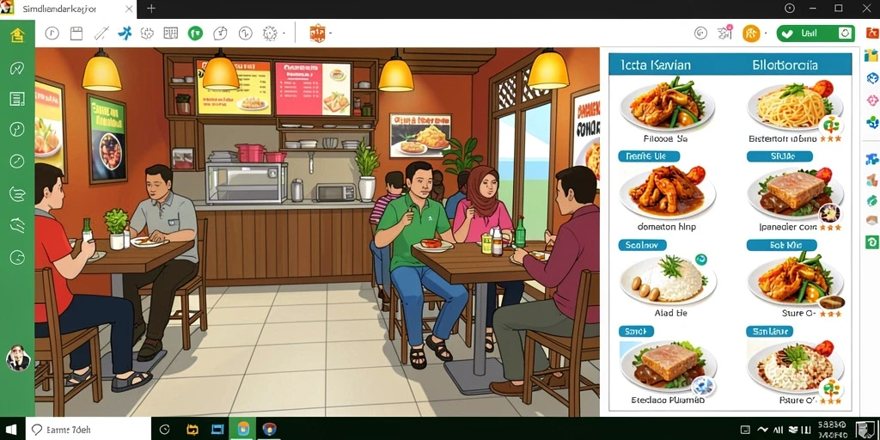Open the dropdown beside the dotted gear icon
Image resolution: width=880 pixels, height=440 pixels.
coord(284,34)
